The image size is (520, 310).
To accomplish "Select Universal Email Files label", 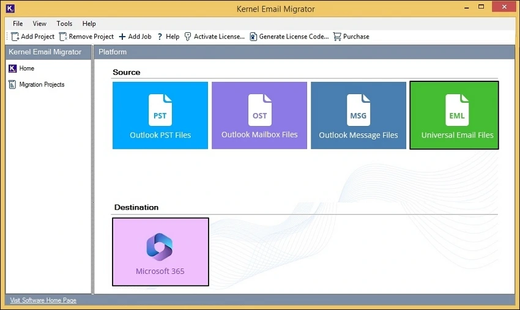I will point(458,135).
